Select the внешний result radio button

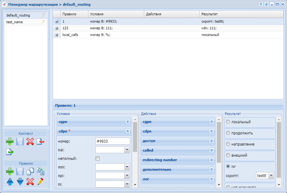click(228, 155)
